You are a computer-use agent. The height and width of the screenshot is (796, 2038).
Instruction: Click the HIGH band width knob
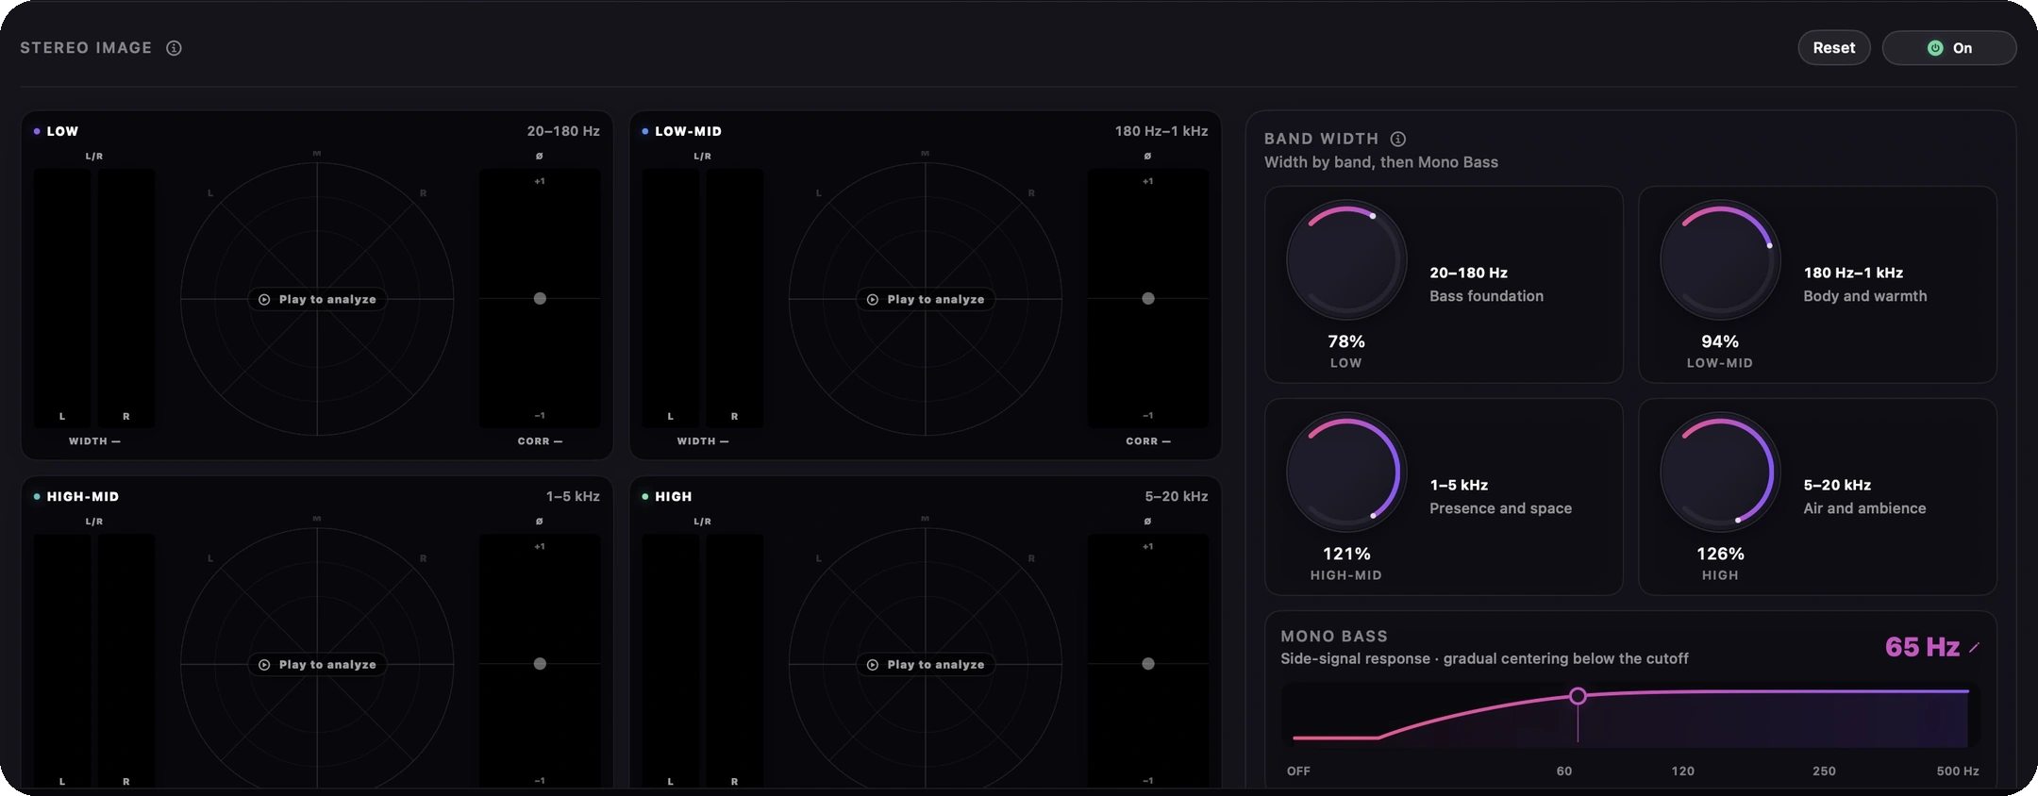[1720, 472]
